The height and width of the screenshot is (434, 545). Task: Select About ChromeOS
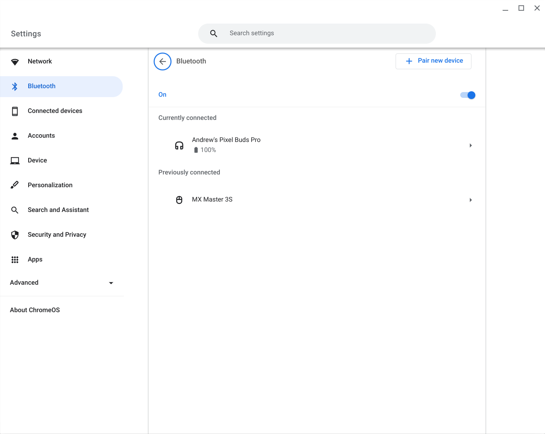(35, 310)
